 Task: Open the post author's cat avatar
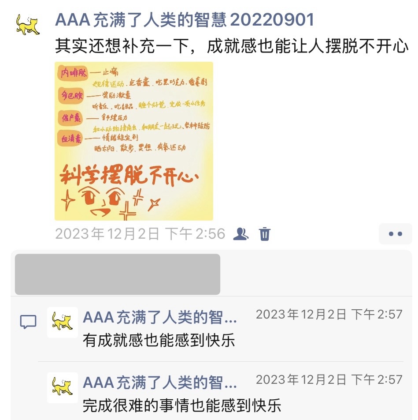28,25
